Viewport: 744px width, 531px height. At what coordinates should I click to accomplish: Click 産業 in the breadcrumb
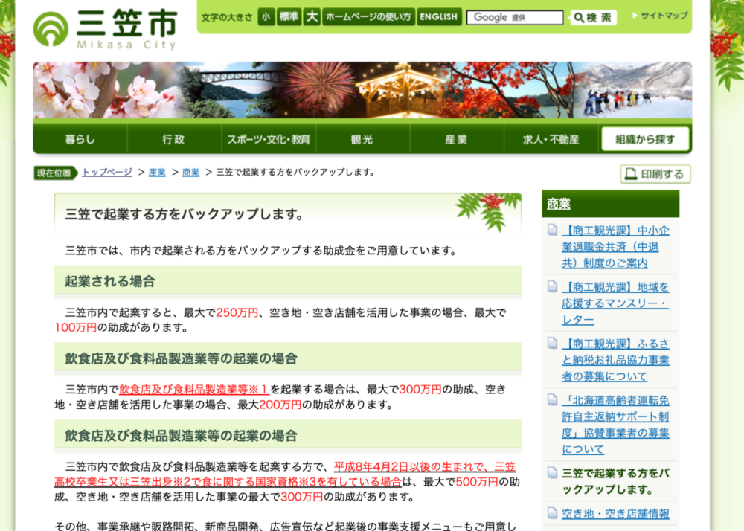157,172
